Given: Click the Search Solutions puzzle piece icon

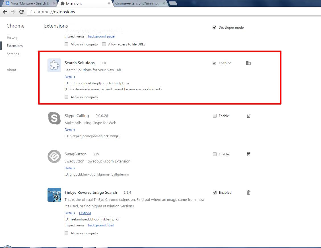Looking at the screenshot, I should tap(54, 65).
